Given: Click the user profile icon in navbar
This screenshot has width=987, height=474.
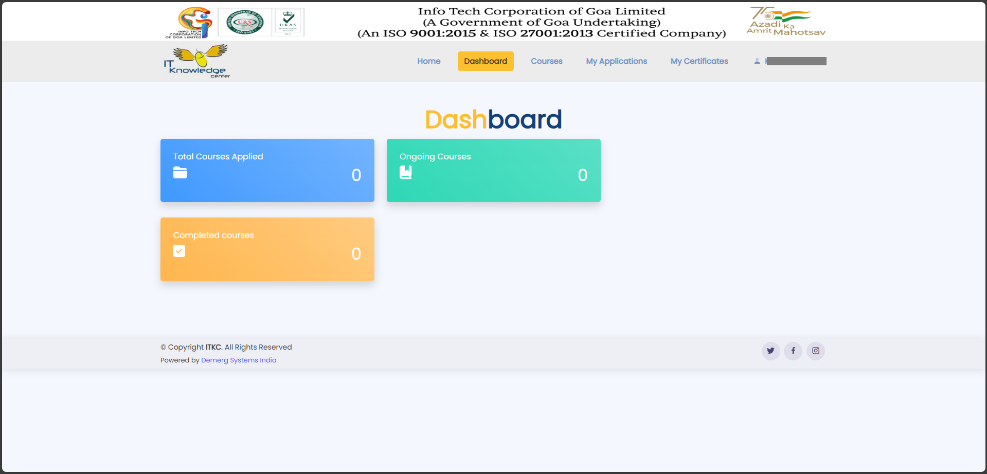Looking at the screenshot, I should [x=757, y=61].
